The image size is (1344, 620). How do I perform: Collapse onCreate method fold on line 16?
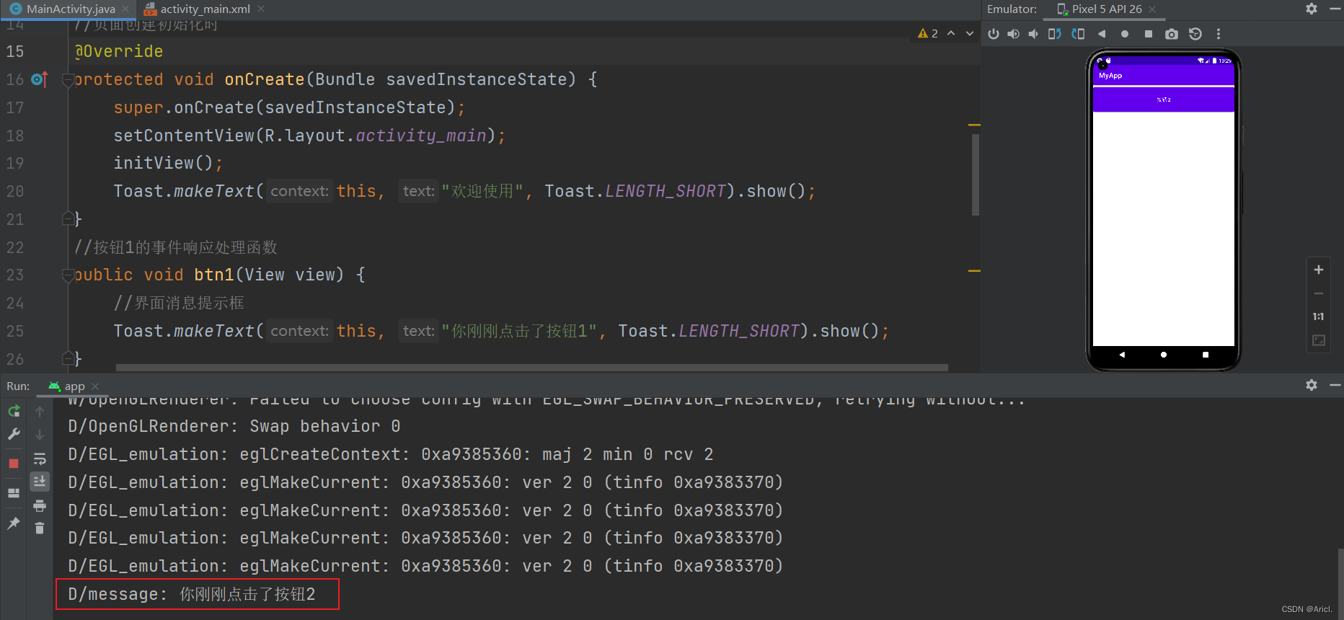[x=68, y=79]
